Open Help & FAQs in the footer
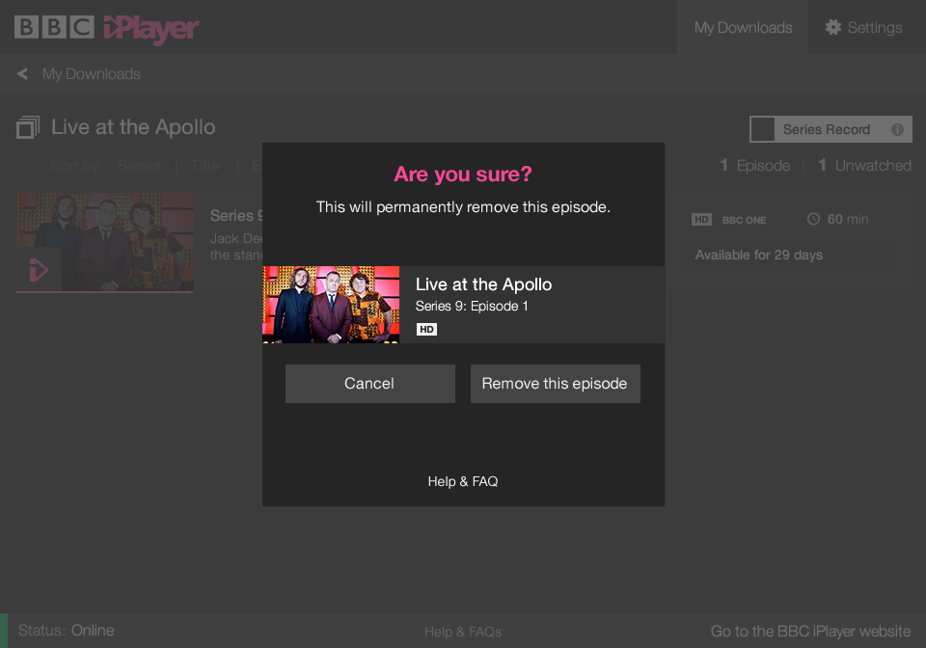Screen dimensions: 926x648 [463, 632]
